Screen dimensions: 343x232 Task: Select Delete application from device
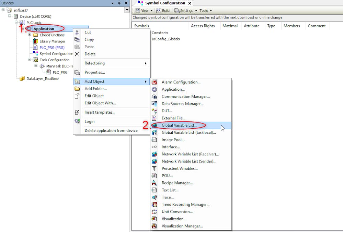[112, 131]
